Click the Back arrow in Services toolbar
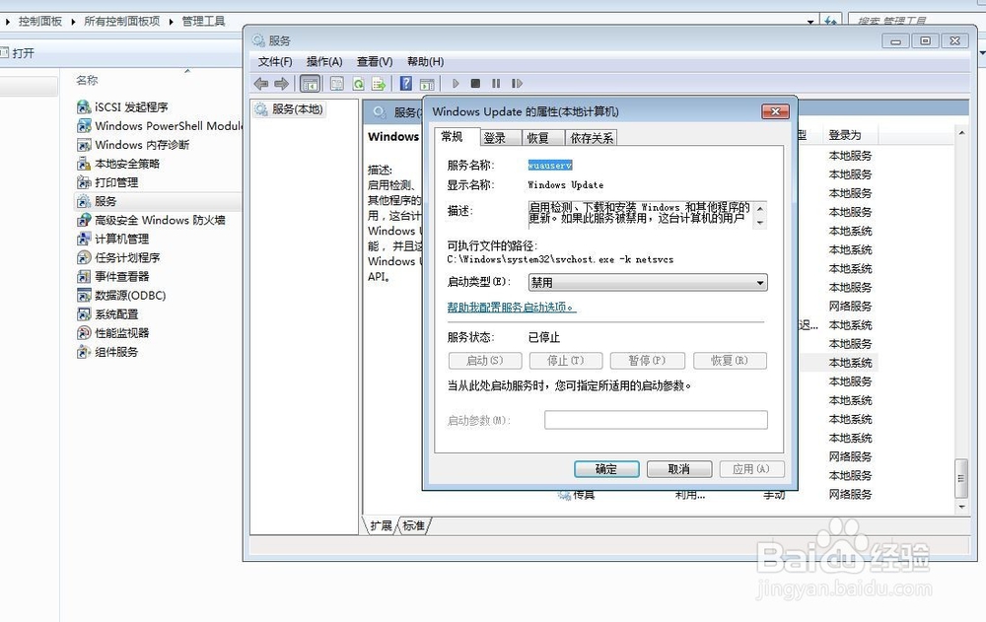986x622 pixels. (261, 84)
